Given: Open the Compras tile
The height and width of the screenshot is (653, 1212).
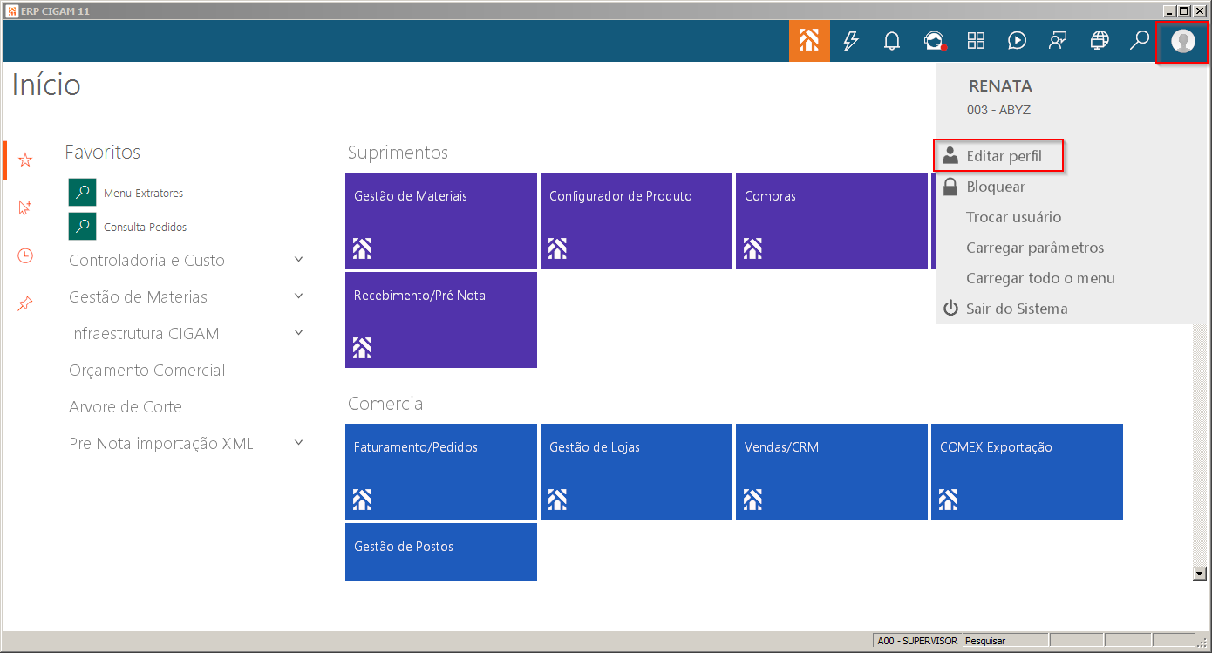Looking at the screenshot, I should pos(832,221).
